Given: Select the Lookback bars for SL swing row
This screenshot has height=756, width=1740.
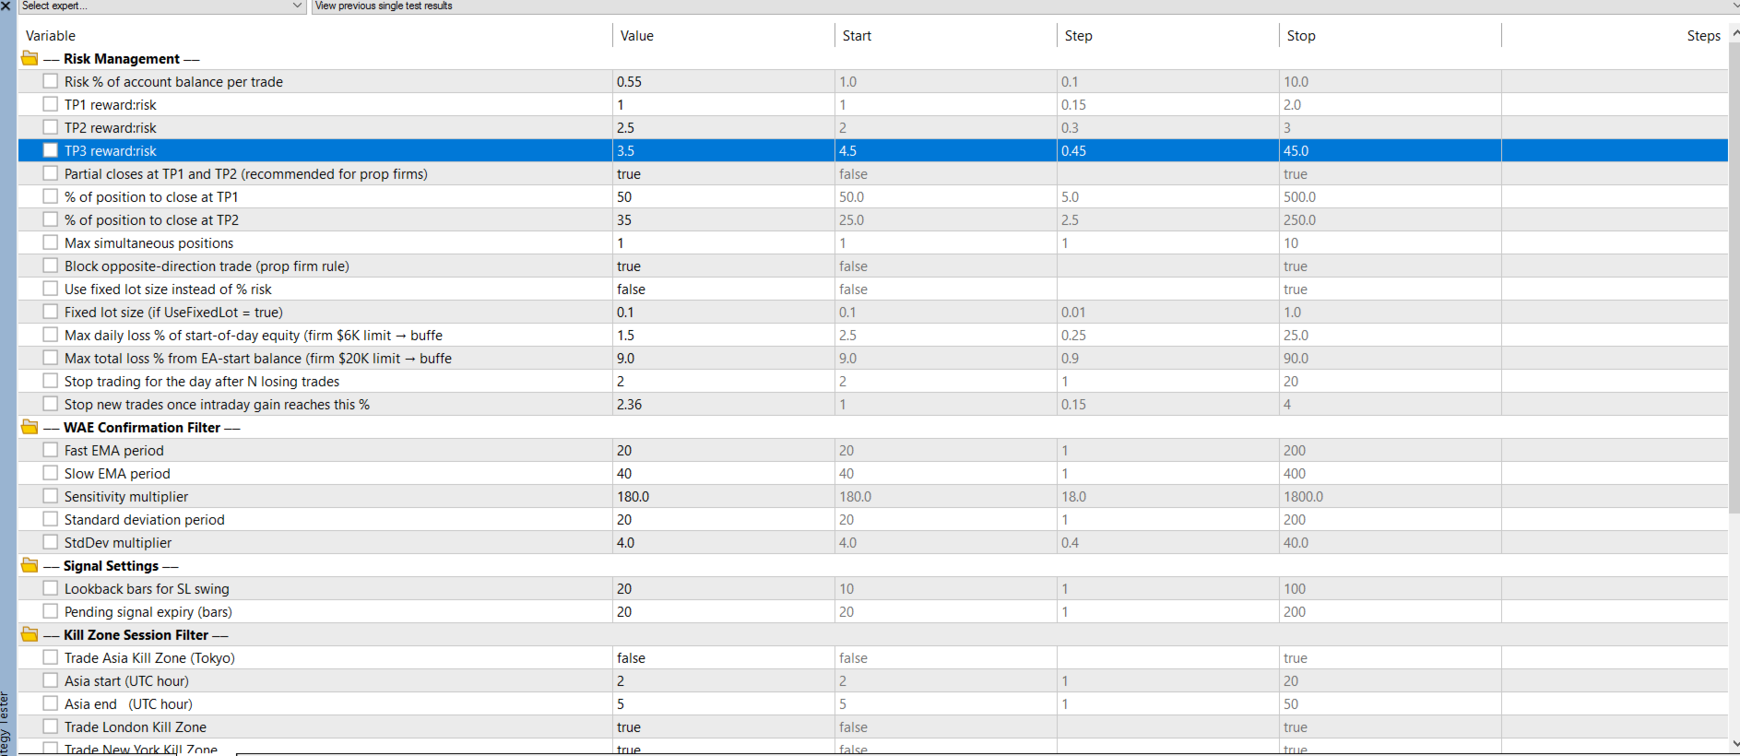Looking at the screenshot, I should [872, 588].
